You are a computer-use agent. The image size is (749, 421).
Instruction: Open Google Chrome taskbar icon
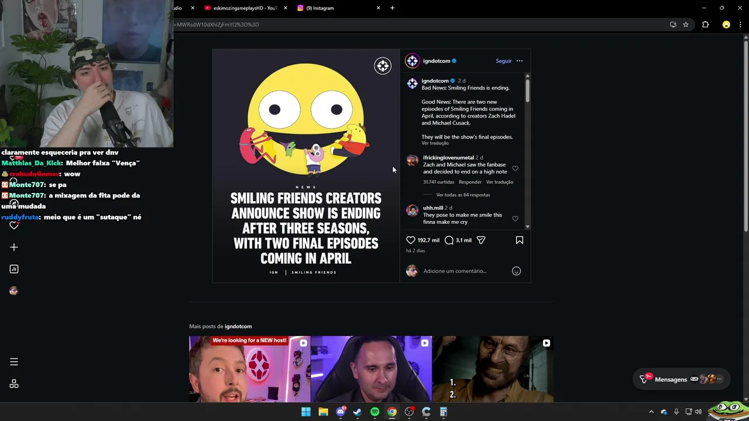pos(392,412)
